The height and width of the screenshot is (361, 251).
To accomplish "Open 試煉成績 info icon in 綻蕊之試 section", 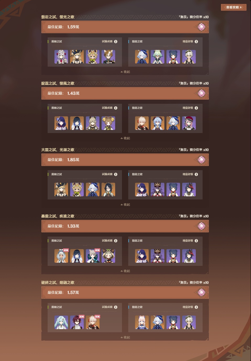I will [116, 108].
